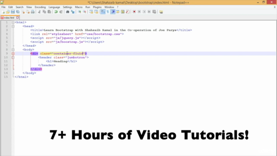Open the Language menu
This screenshot has height=156, width=277.
(54, 7)
